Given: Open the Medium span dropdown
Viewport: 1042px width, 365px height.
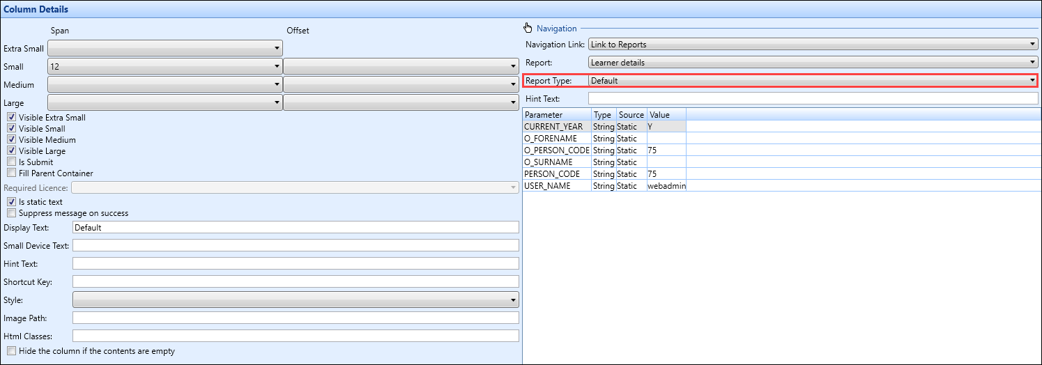Looking at the screenshot, I should tap(164, 84).
